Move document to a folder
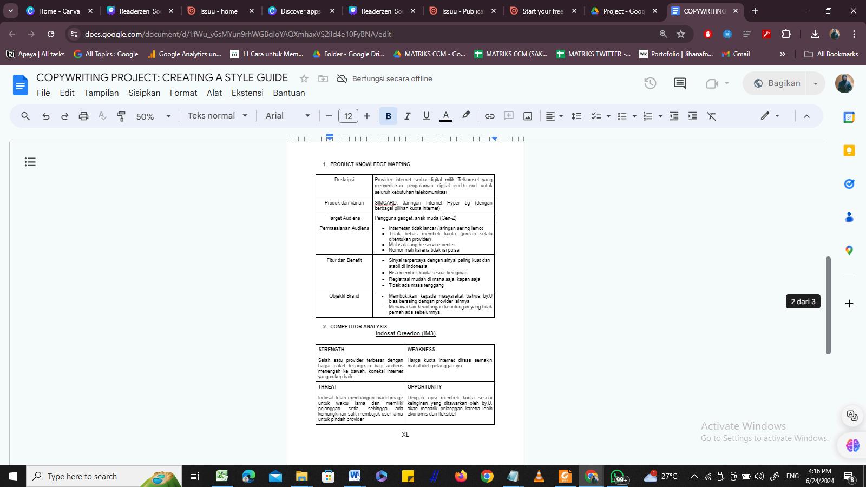The height and width of the screenshot is (487, 866). (x=323, y=78)
